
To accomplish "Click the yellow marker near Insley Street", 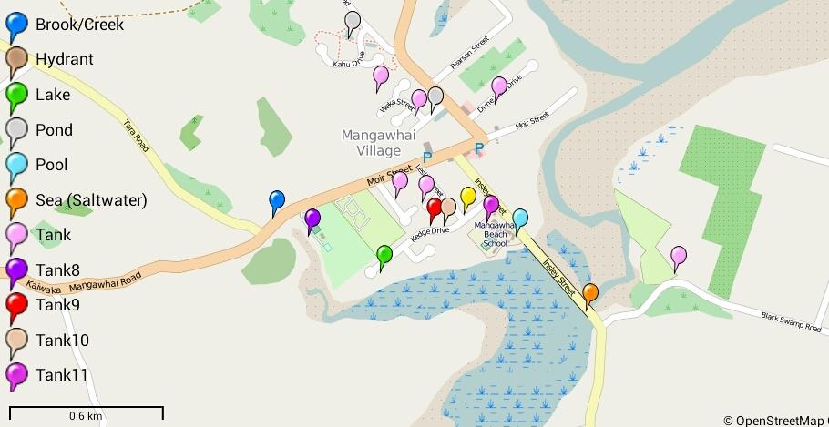I will pos(468,199).
